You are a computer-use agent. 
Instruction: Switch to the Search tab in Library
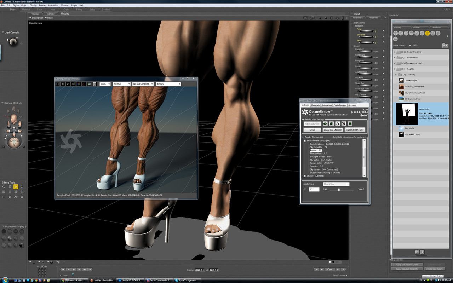416,27
